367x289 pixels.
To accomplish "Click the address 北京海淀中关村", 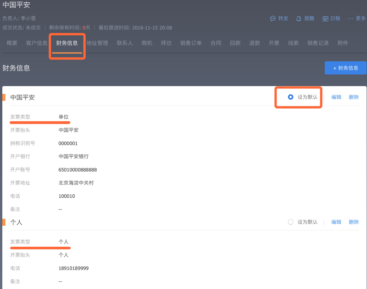I will [x=76, y=183].
